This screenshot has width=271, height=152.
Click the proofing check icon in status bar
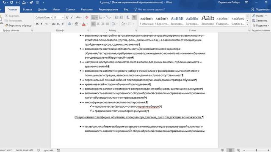tap(39, 150)
